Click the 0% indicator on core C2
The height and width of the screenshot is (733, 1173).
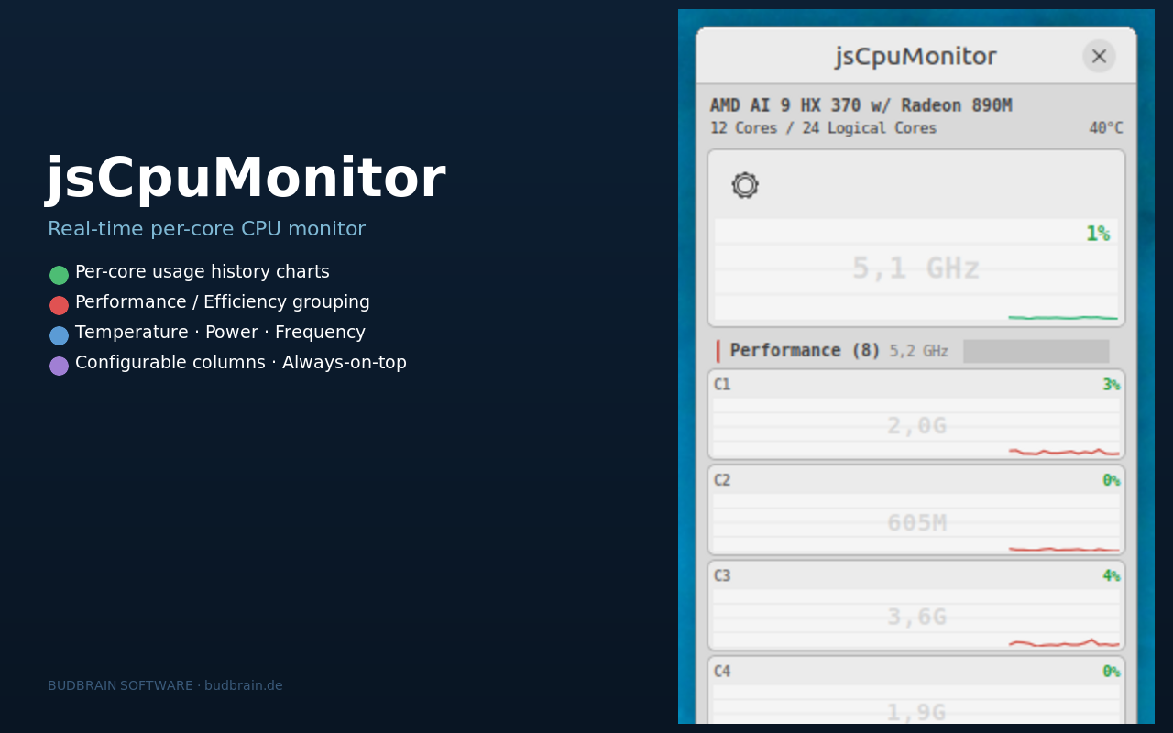click(x=1110, y=479)
